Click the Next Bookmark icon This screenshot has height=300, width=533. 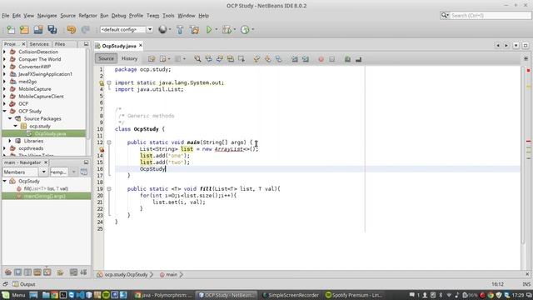click(268, 59)
